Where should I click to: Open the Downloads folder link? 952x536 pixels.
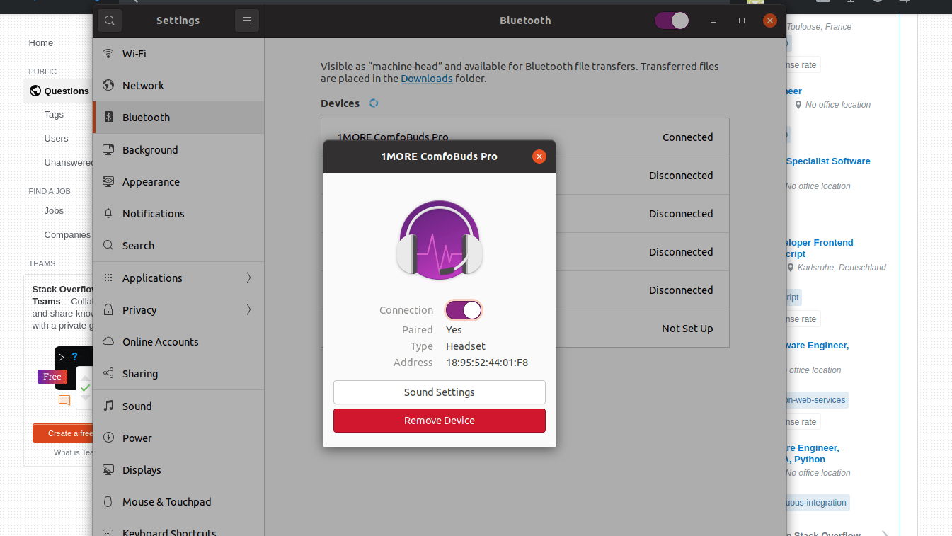426,79
